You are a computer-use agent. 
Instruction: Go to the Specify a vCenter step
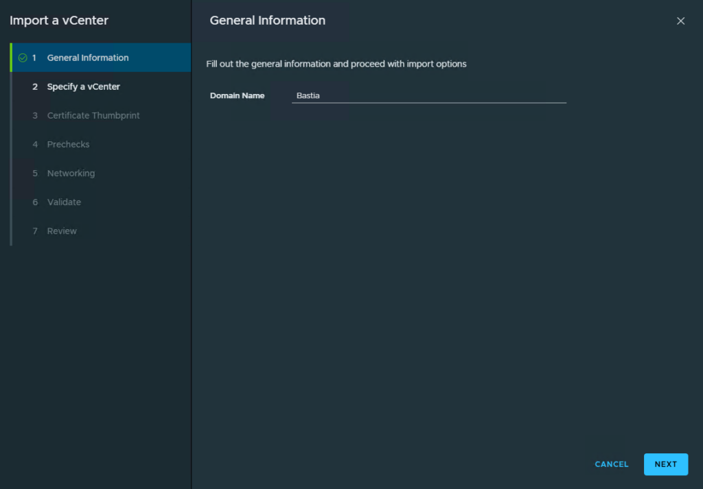[x=84, y=87]
